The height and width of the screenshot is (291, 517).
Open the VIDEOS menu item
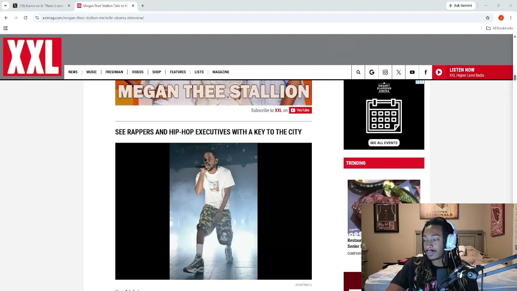[138, 72]
